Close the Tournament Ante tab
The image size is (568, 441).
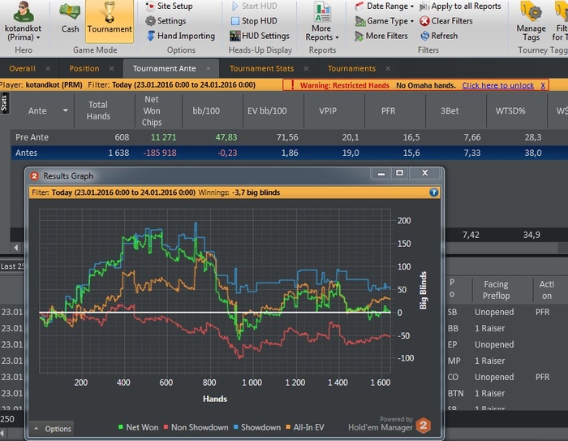pos(209,68)
